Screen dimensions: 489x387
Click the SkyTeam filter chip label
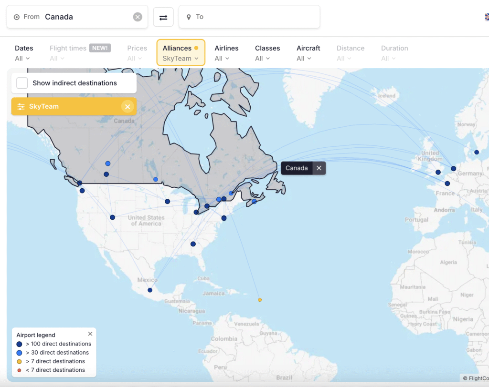pos(44,107)
